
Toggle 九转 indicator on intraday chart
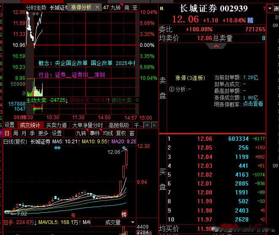click(116, 8)
